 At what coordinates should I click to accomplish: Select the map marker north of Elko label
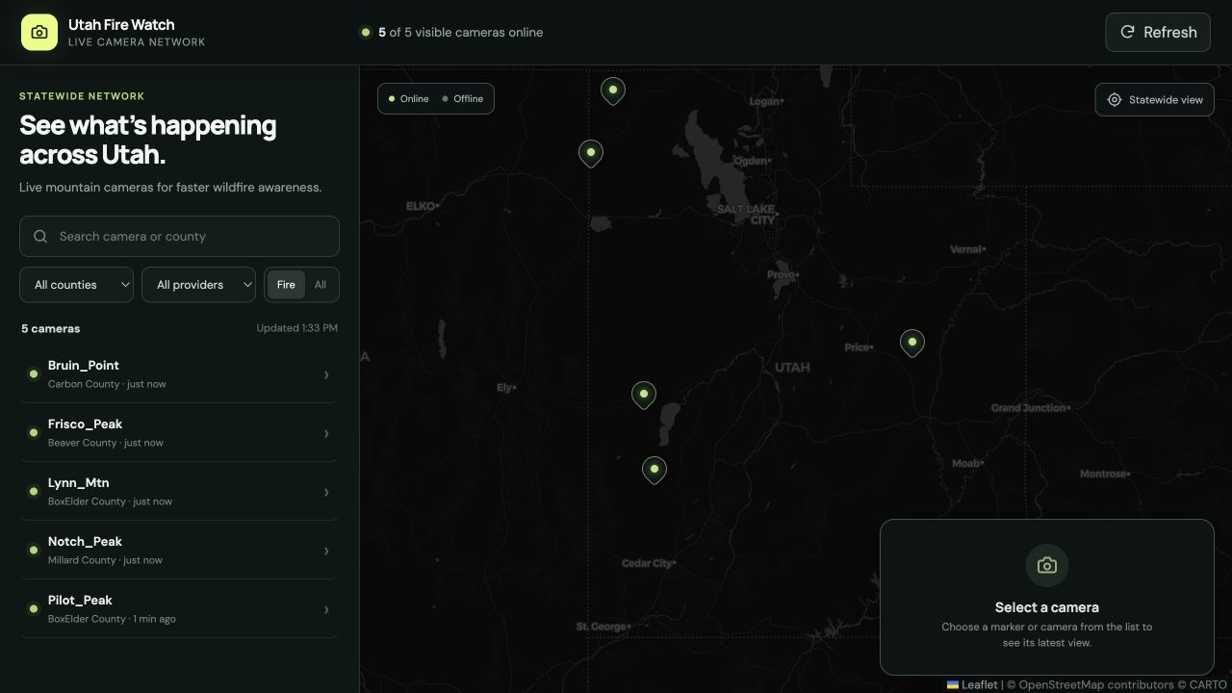point(591,153)
